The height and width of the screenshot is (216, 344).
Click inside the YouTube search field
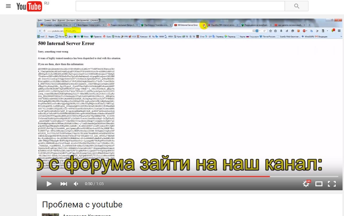(180, 6)
